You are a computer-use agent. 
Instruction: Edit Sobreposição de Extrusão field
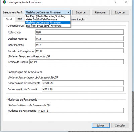[83, 89]
